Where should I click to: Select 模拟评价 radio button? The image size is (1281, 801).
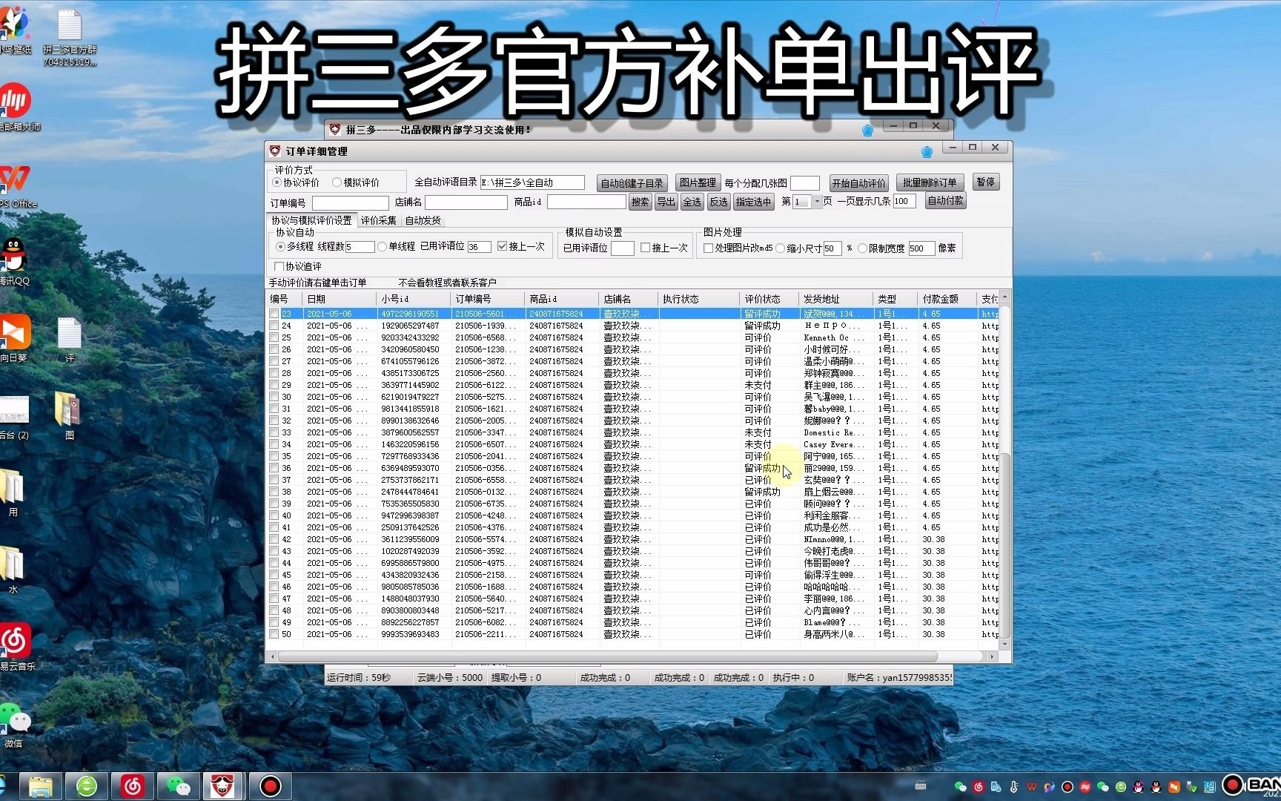click(356, 182)
